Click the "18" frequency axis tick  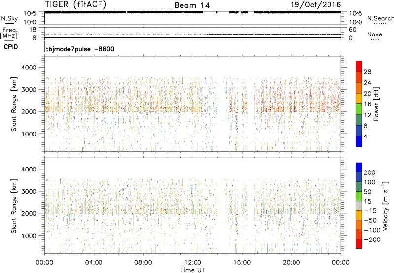33,30
